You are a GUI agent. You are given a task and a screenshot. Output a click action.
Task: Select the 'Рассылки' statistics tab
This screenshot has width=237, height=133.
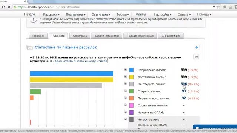pyautogui.click(x=59, y=36)
